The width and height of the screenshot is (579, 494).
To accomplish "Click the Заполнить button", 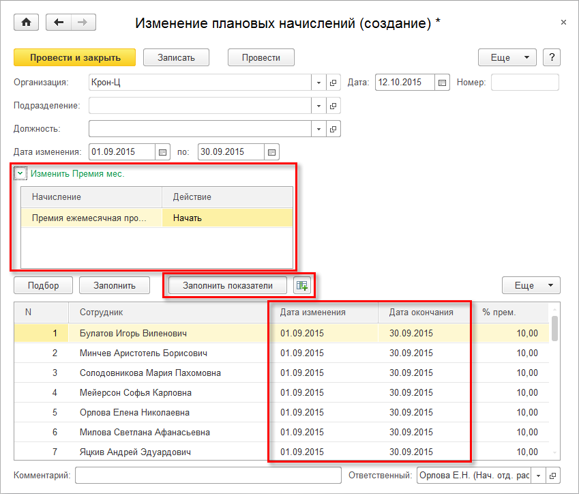I will [115, 286].
